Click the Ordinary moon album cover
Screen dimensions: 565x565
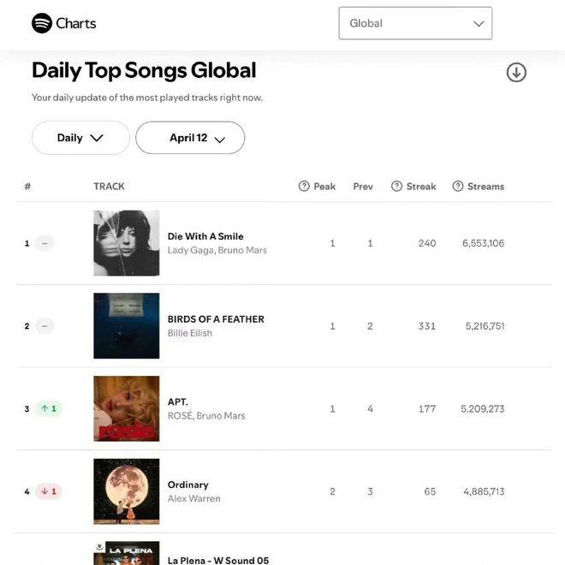click(127, 491)
